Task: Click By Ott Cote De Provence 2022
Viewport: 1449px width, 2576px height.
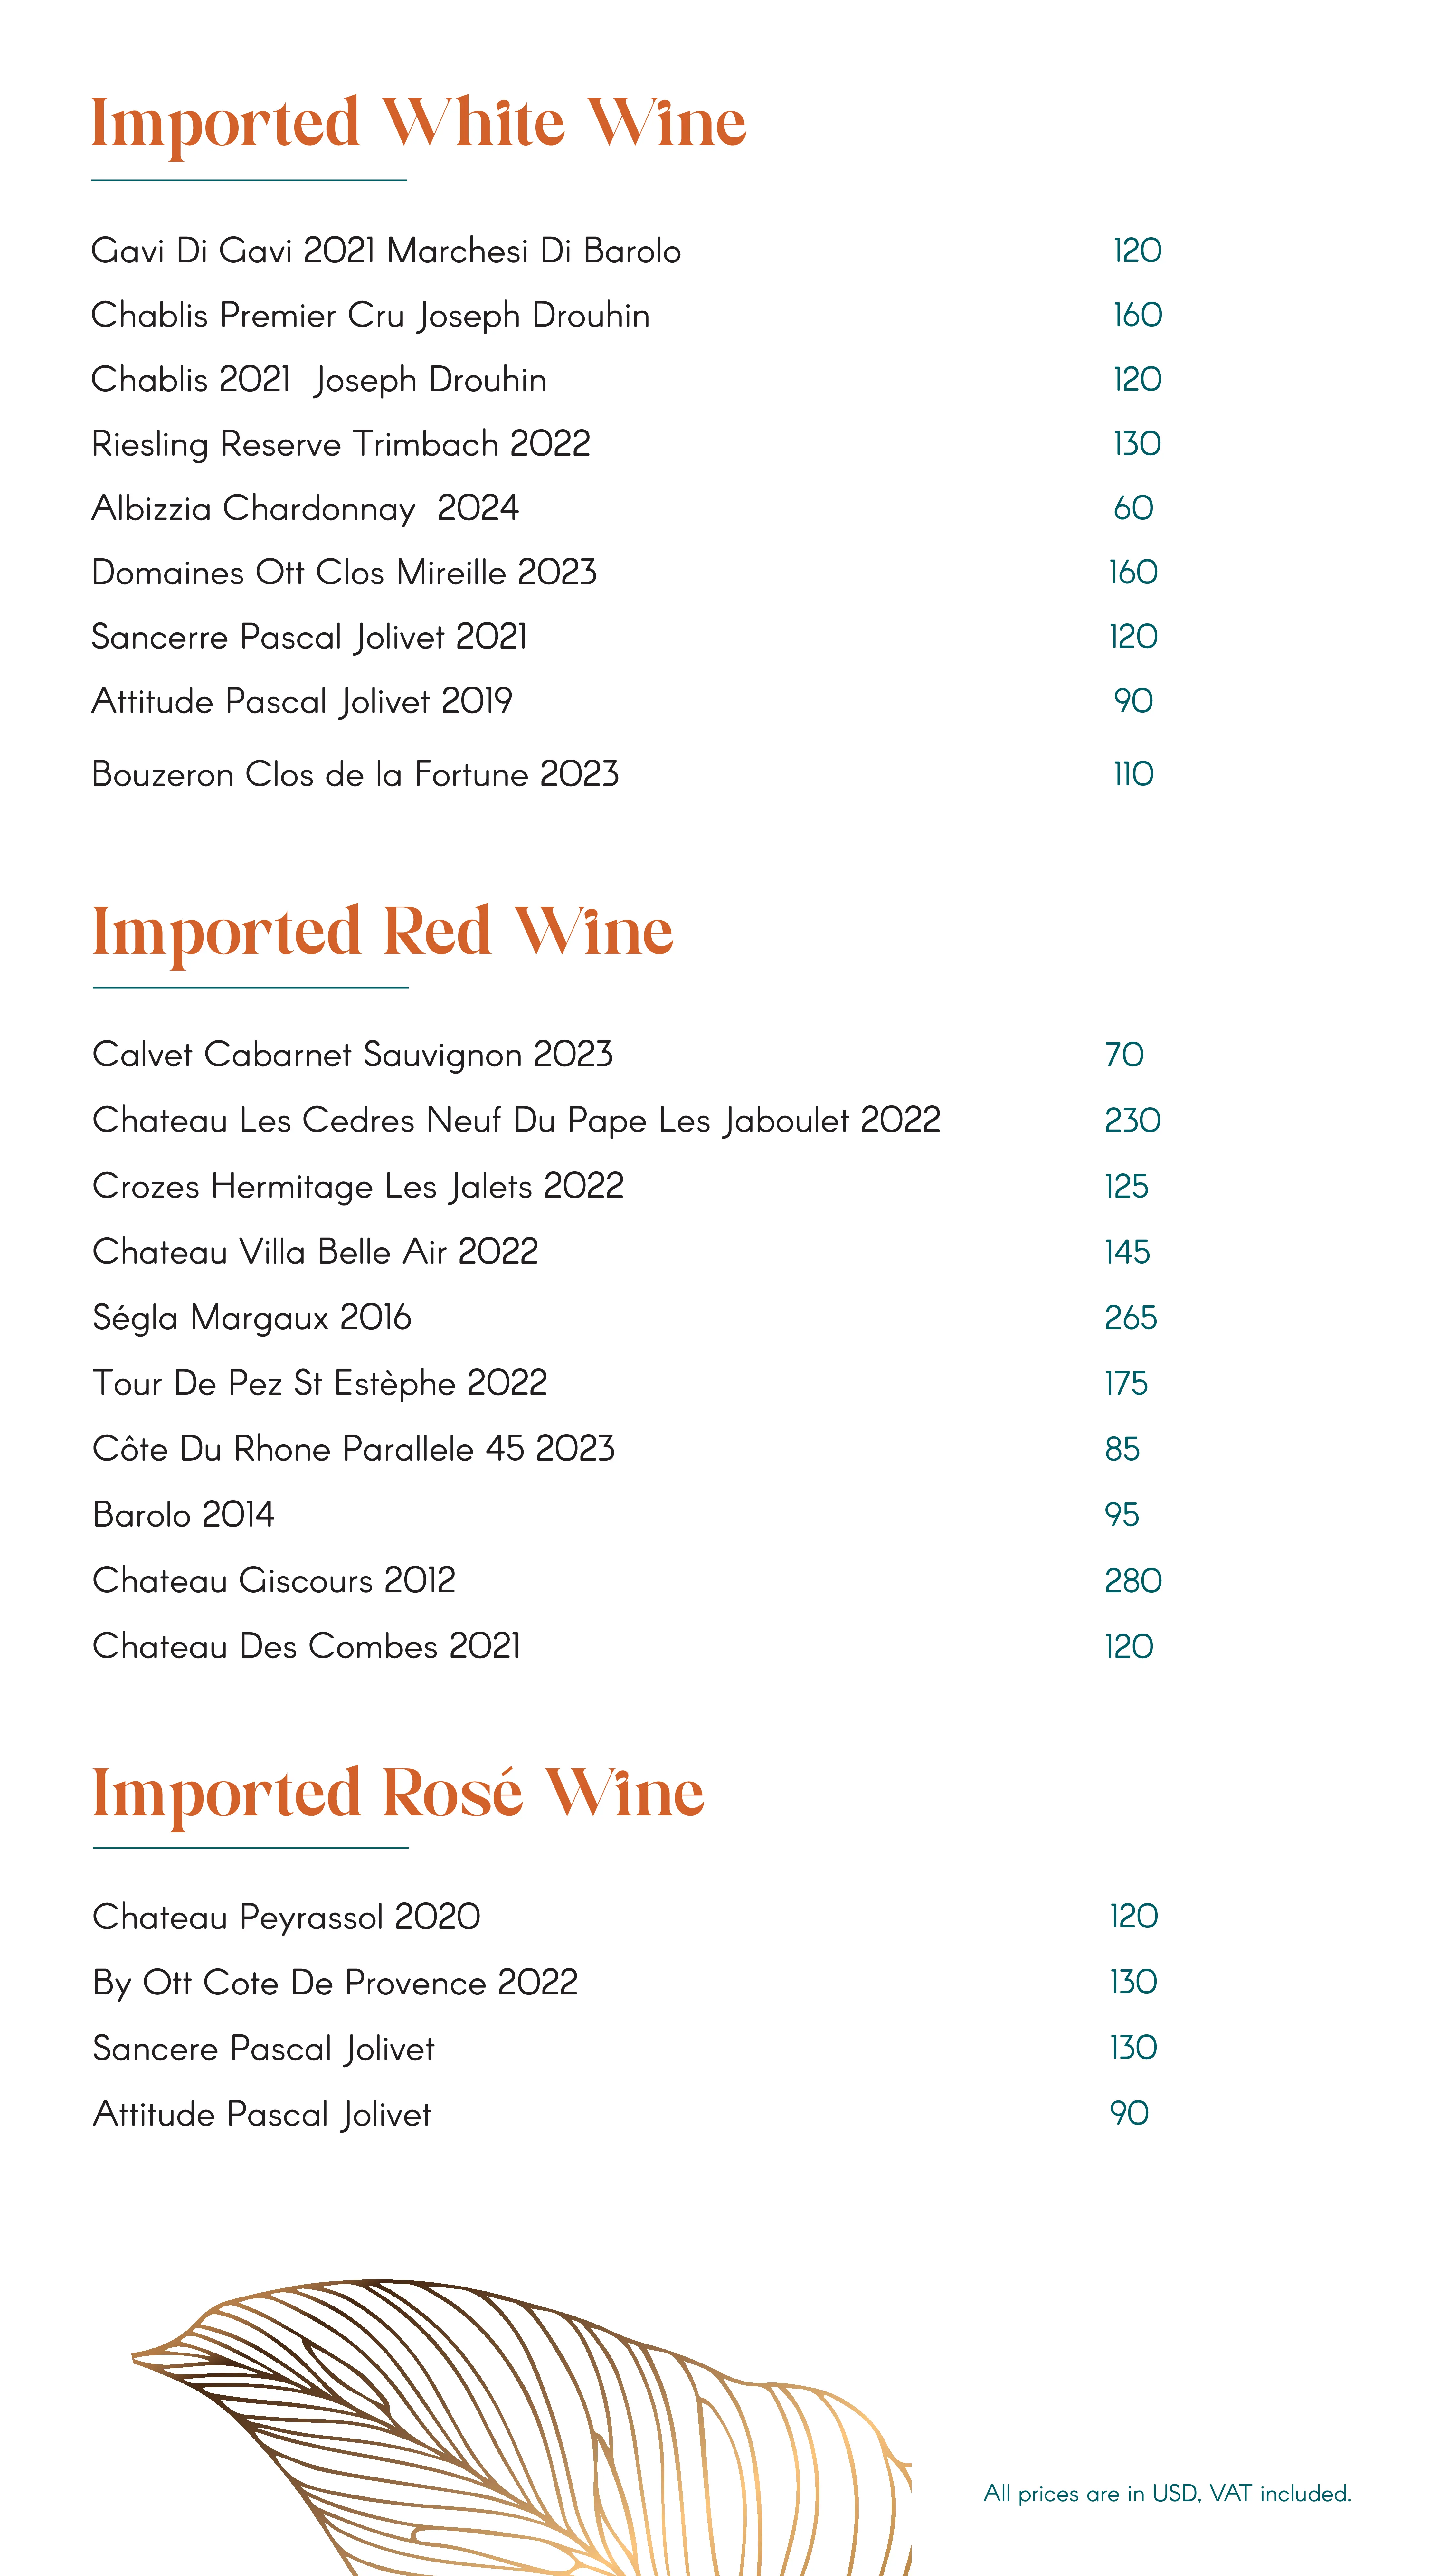Action: (x=335, y=1983)
